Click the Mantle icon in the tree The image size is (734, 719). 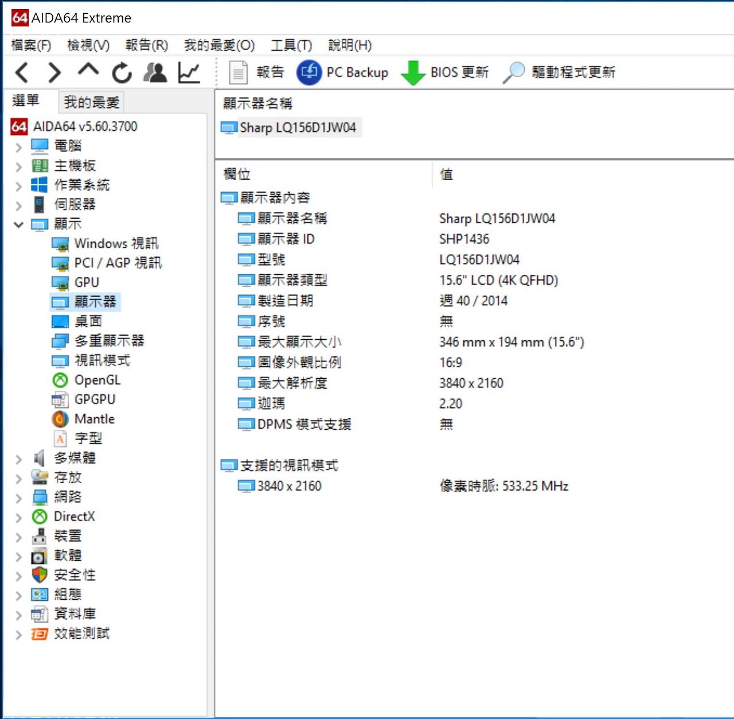[60, 419]
